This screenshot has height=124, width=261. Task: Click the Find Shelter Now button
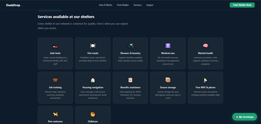tap(242, 5)
